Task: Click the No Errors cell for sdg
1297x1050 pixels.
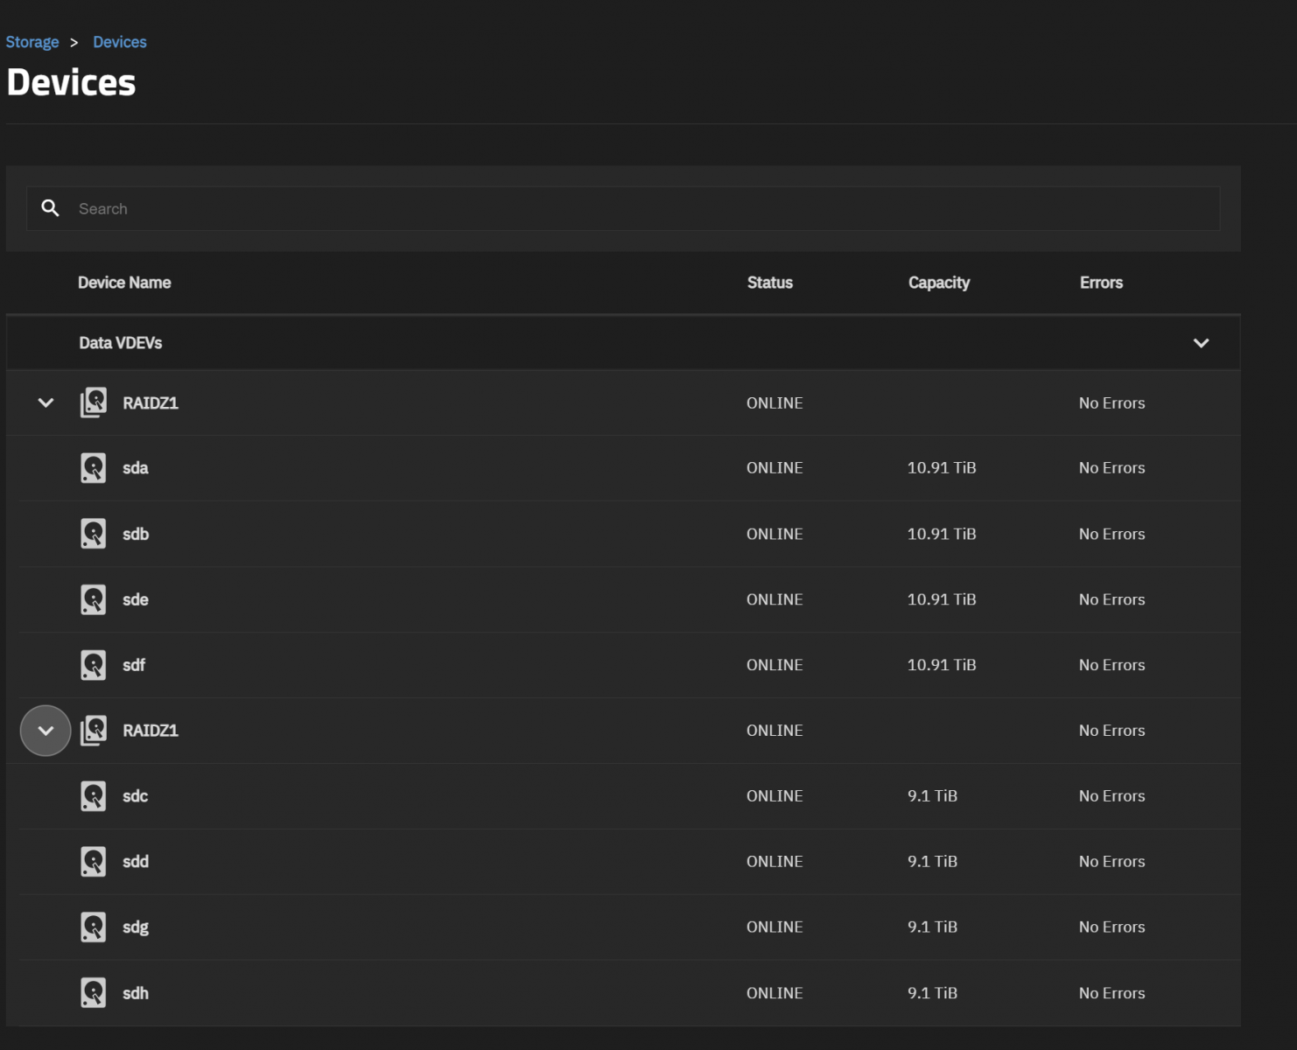Action: tap(1112, 927)
